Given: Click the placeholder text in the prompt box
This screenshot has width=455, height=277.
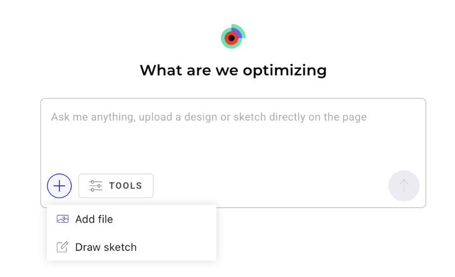Looking at the screenshot, I should tap(208, 117).
